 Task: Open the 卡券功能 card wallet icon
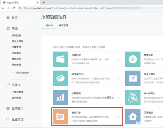click(x=60, y=59)
